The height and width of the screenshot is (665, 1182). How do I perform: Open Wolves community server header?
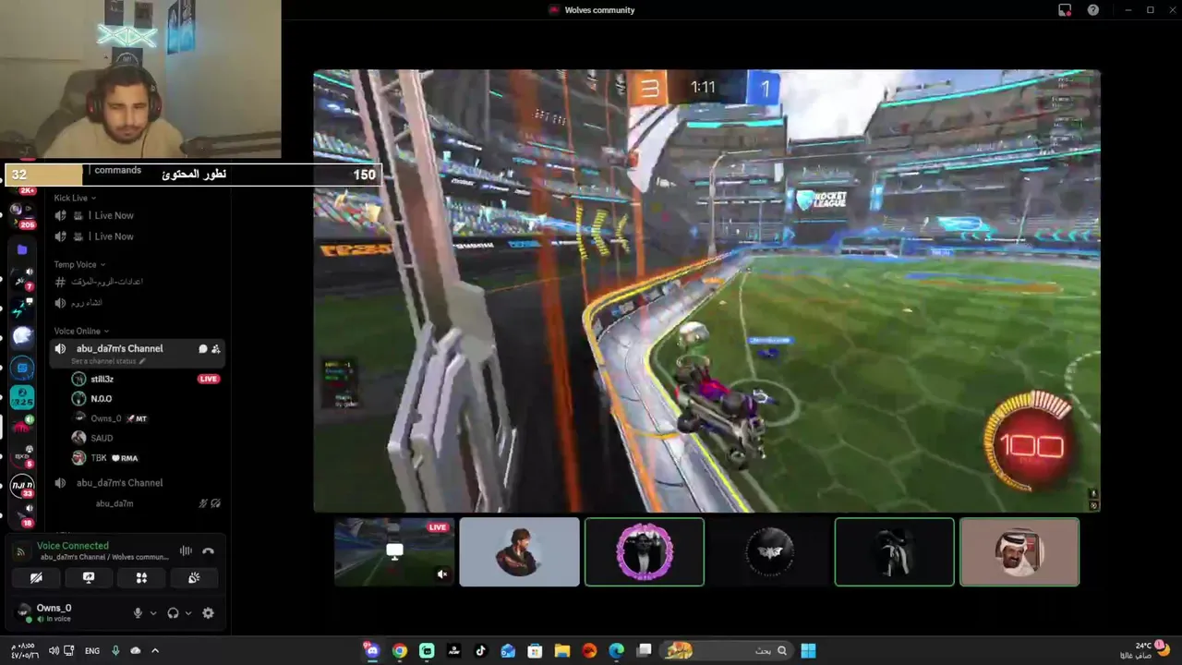click(592, 10)
